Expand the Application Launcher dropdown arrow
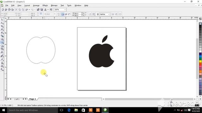 48,10
